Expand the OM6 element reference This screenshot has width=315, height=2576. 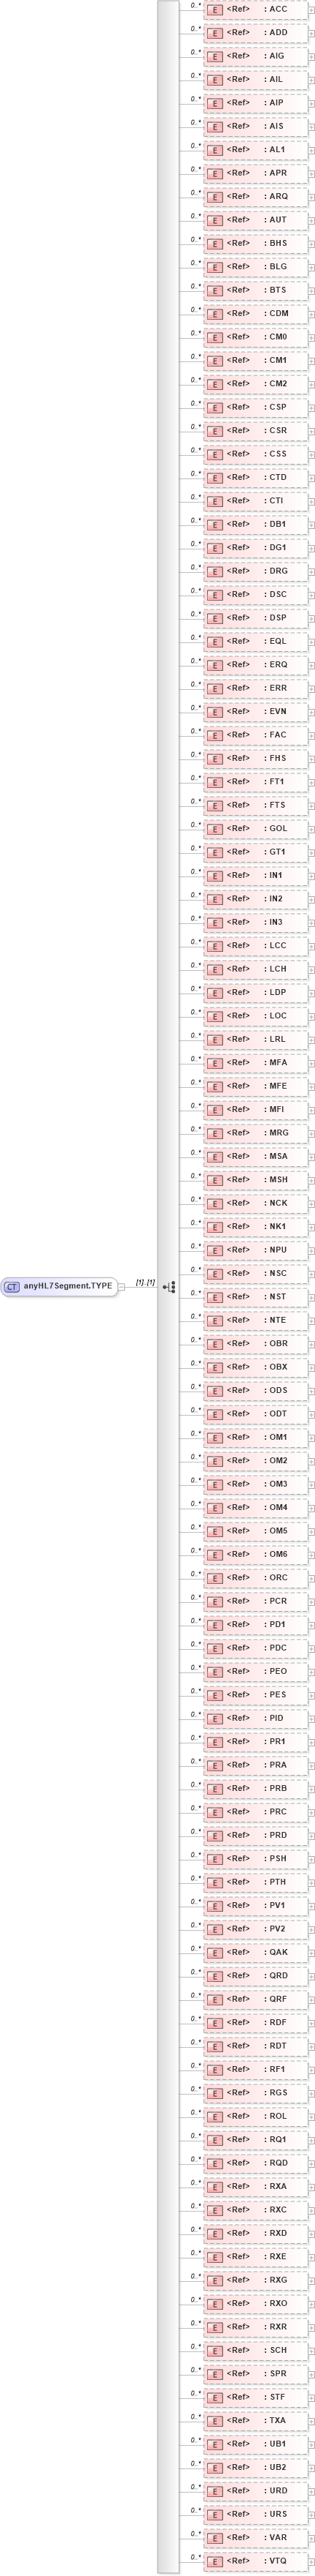pos(311,1555)
